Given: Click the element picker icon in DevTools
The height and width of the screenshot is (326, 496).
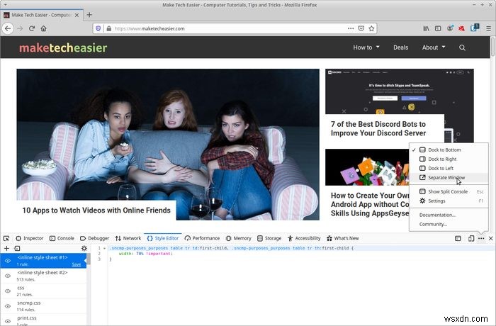Looking at the screenshot, I should [6, 238].
